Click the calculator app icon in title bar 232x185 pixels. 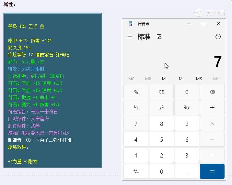130,24
